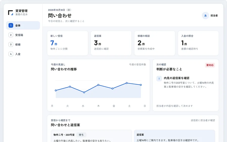The image size is (227, 142).
Task: Click the 判断が必要なこと heading
Action: (x=169, y=69)
